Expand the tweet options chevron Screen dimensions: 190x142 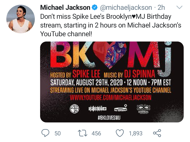click(x=179, y=8)
